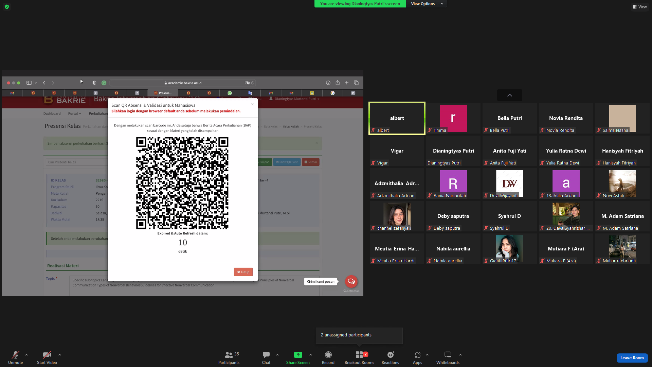Open the red chat message bubble
Image resolution: width=652 pixels, height=367 pixels.
(351, 281)
